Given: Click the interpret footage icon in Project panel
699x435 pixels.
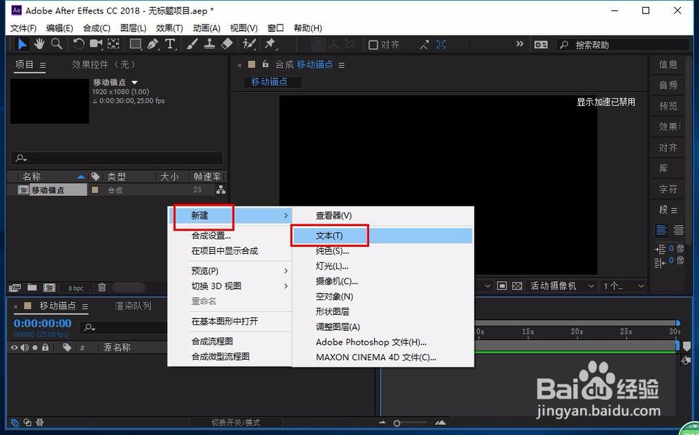Looking at the screenshot, I should coord(15,287).
